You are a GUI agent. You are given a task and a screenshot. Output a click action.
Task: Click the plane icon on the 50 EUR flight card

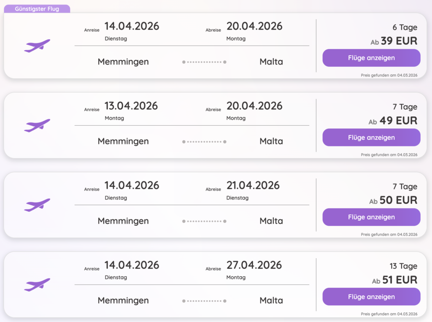coord(37,205)
